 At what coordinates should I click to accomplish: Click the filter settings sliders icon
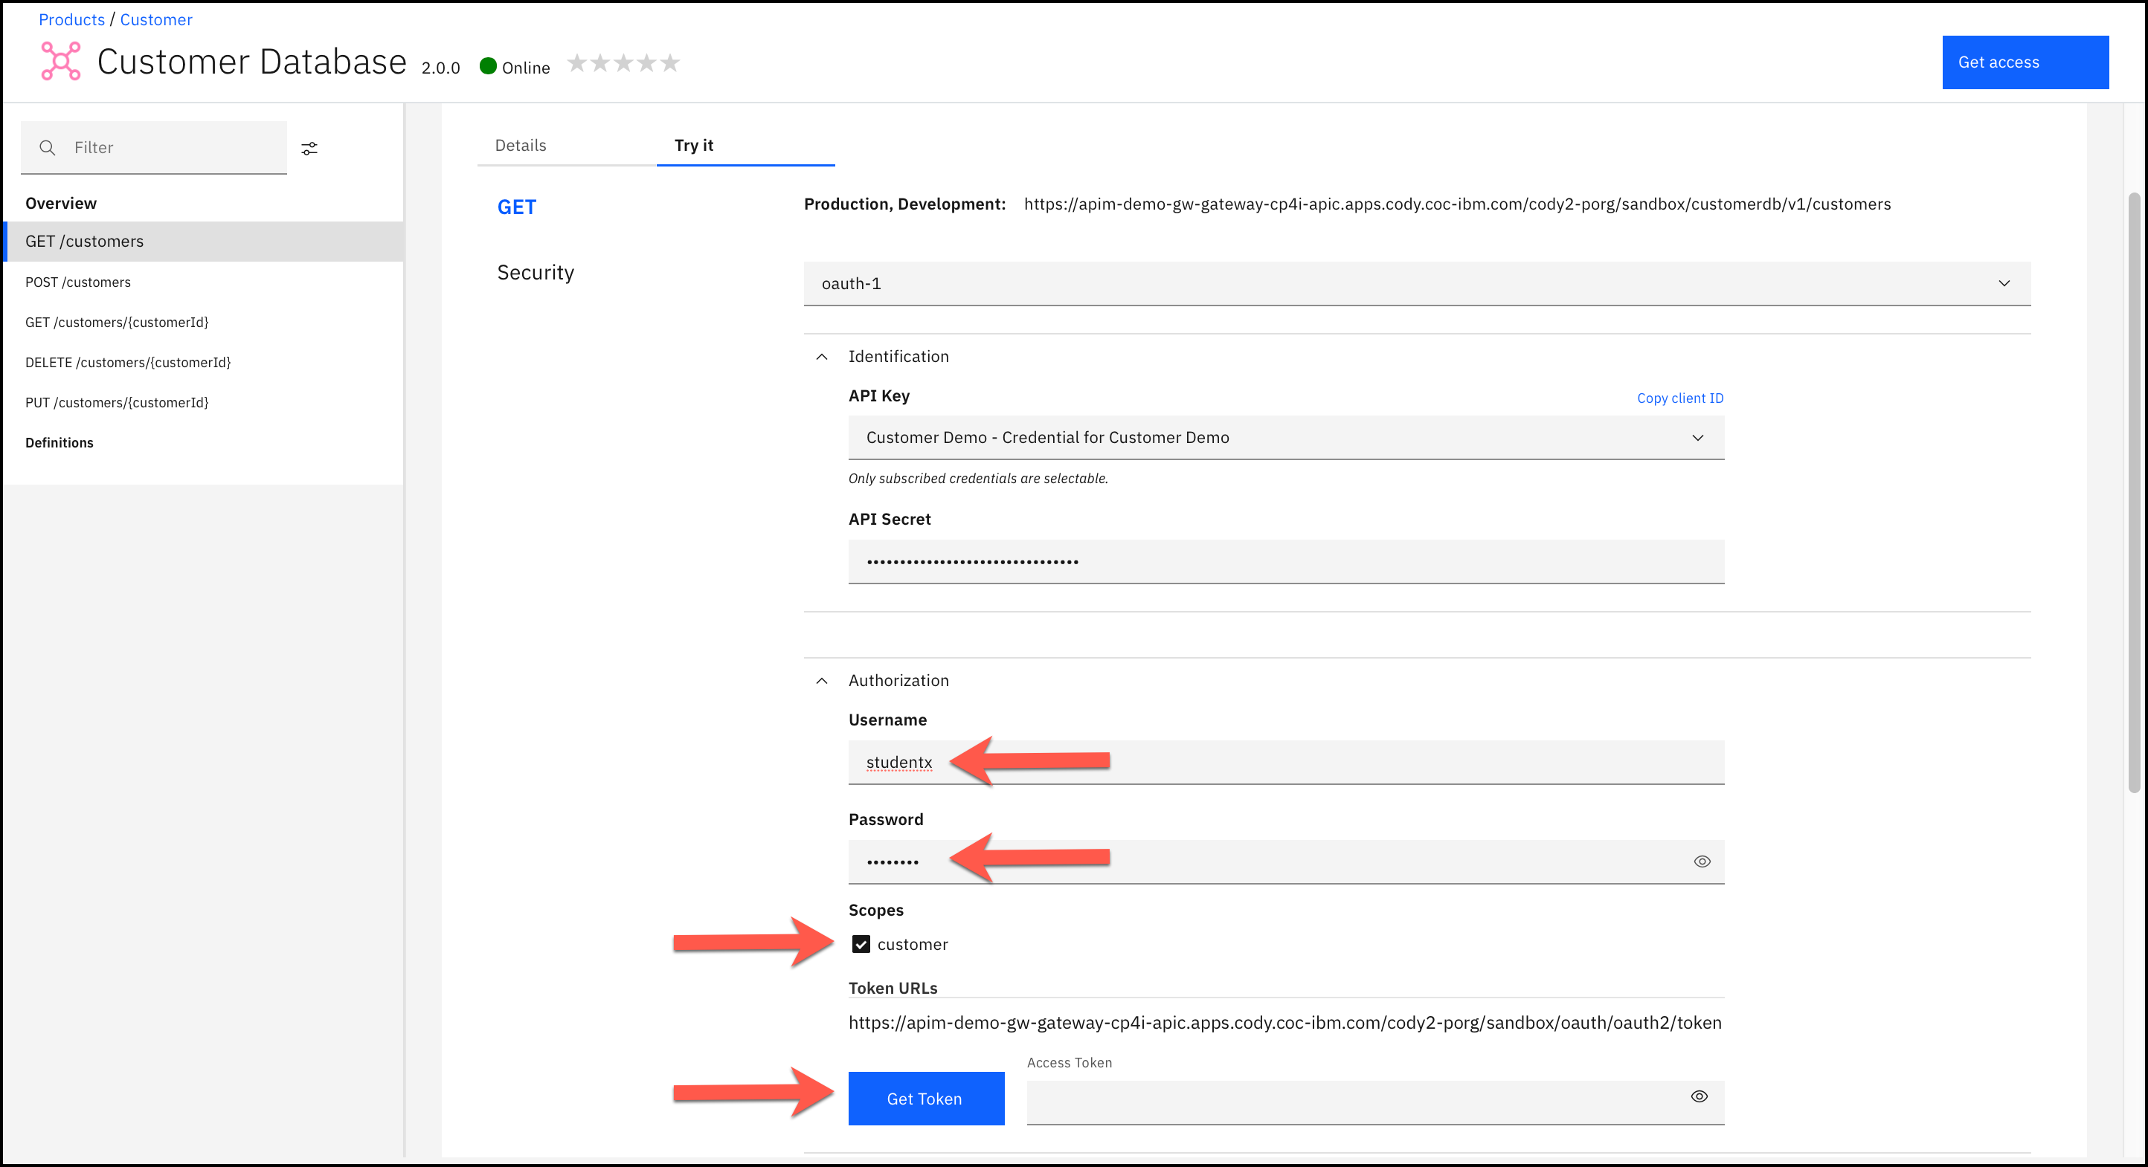[x=309, y=149]
